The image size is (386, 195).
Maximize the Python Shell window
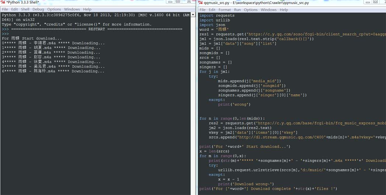tap(178, 1)
